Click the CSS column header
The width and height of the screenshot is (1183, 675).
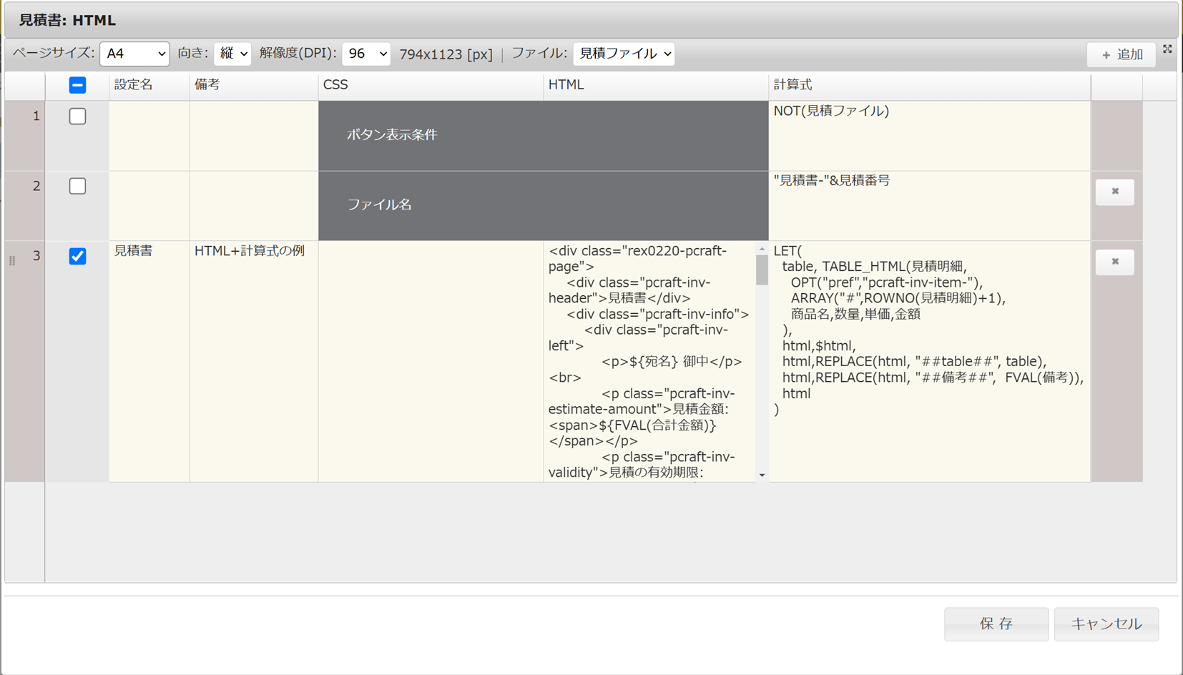point(431,85)
